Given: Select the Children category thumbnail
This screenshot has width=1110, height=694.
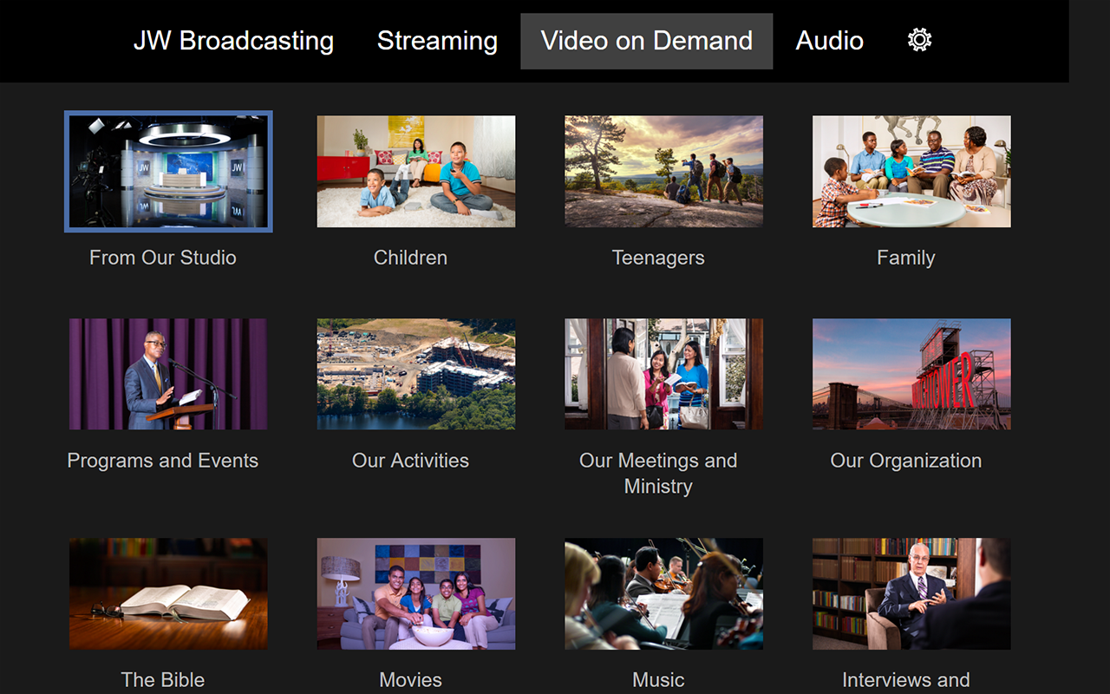Looking at the screenshot, I should (415, 171).
